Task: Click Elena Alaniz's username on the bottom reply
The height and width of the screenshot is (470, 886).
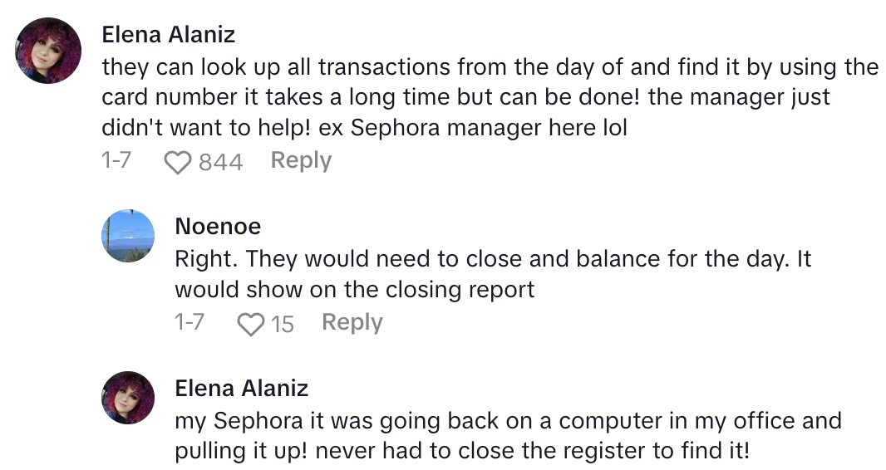Action: click(241, 388)
